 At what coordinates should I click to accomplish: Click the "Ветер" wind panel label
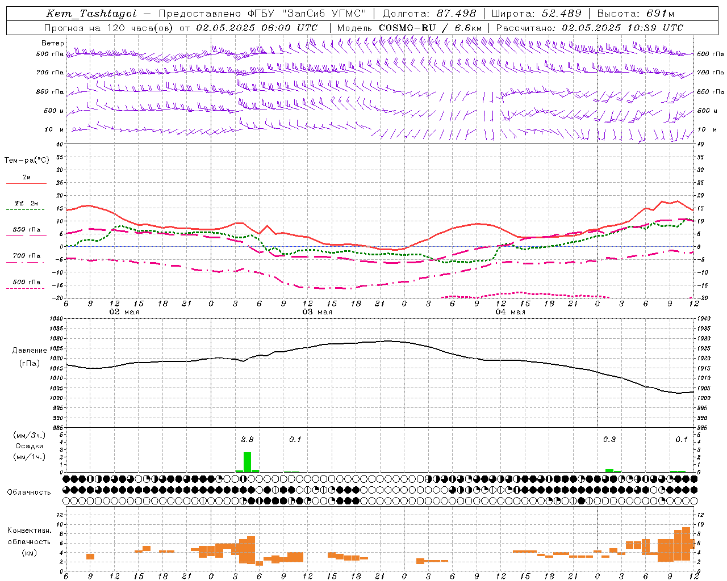(53, 43)
